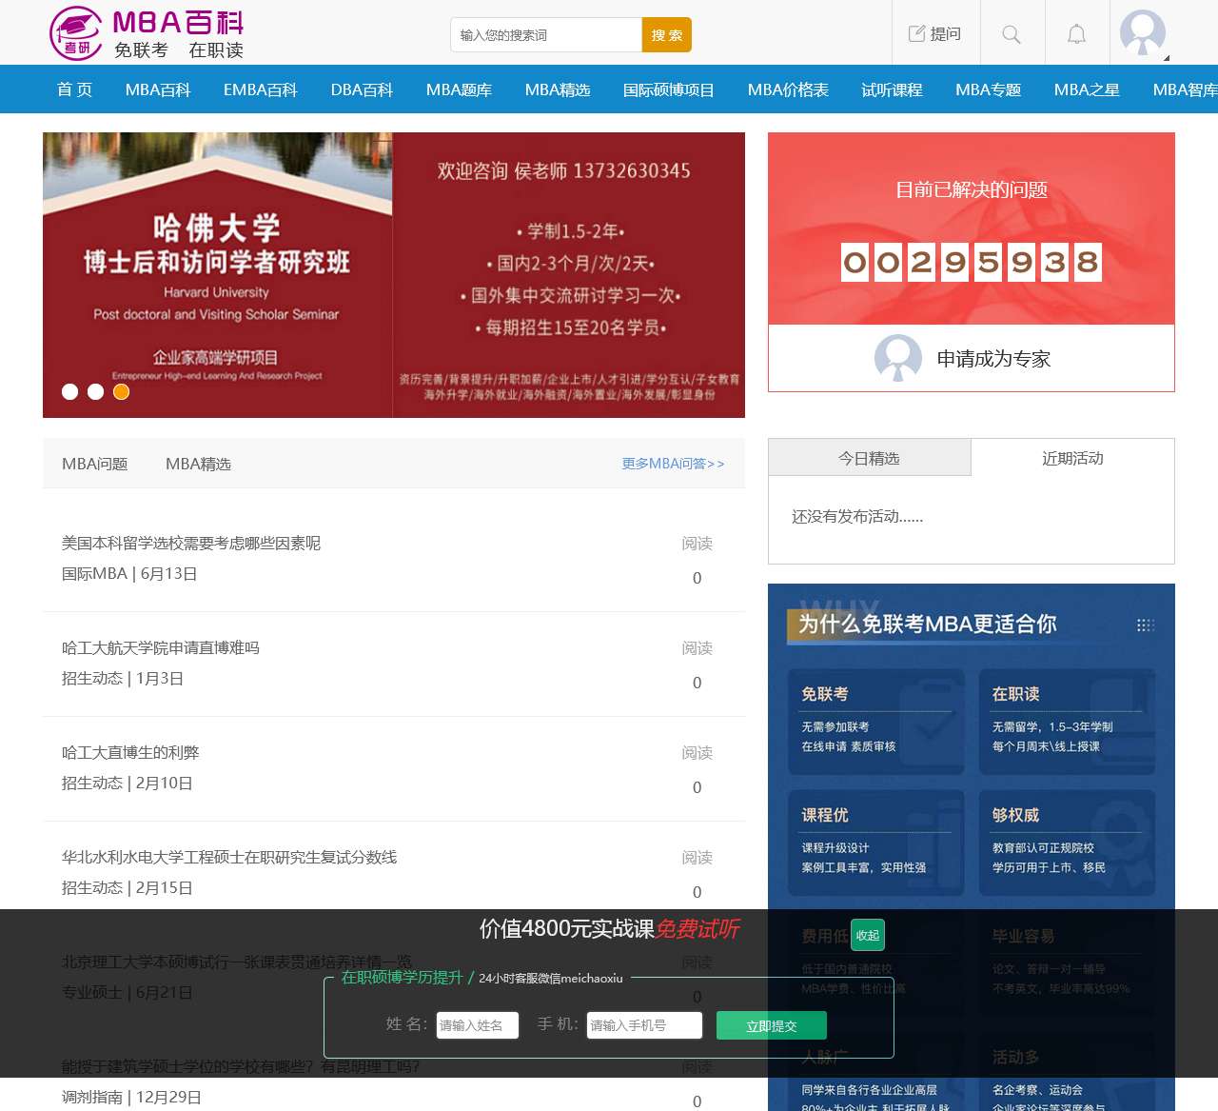Open question 哈工大直博生的利弊

click(x=130, y=752)
